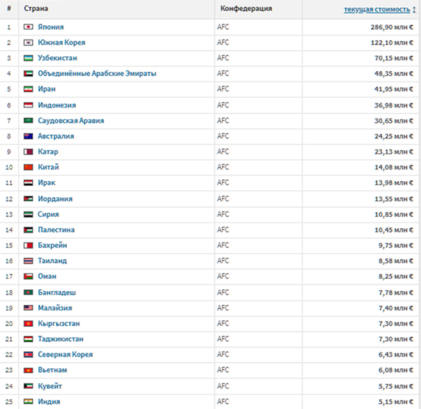Click the India flag icon

pyautogui.click(x=28, y=402)
